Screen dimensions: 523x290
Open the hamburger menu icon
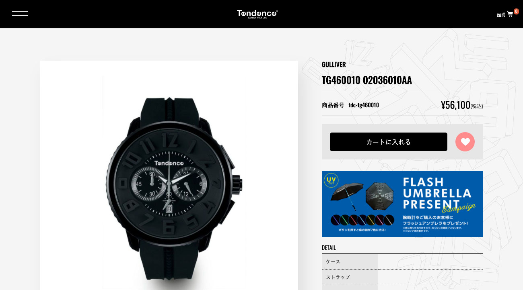(x=20, y=14)
